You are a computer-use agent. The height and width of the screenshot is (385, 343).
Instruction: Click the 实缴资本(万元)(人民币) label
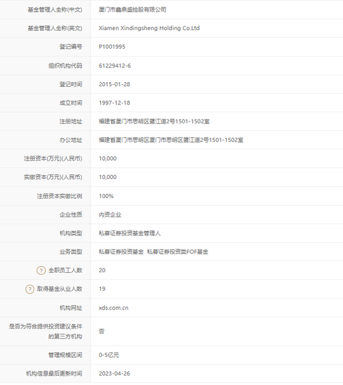coord(53,177)
